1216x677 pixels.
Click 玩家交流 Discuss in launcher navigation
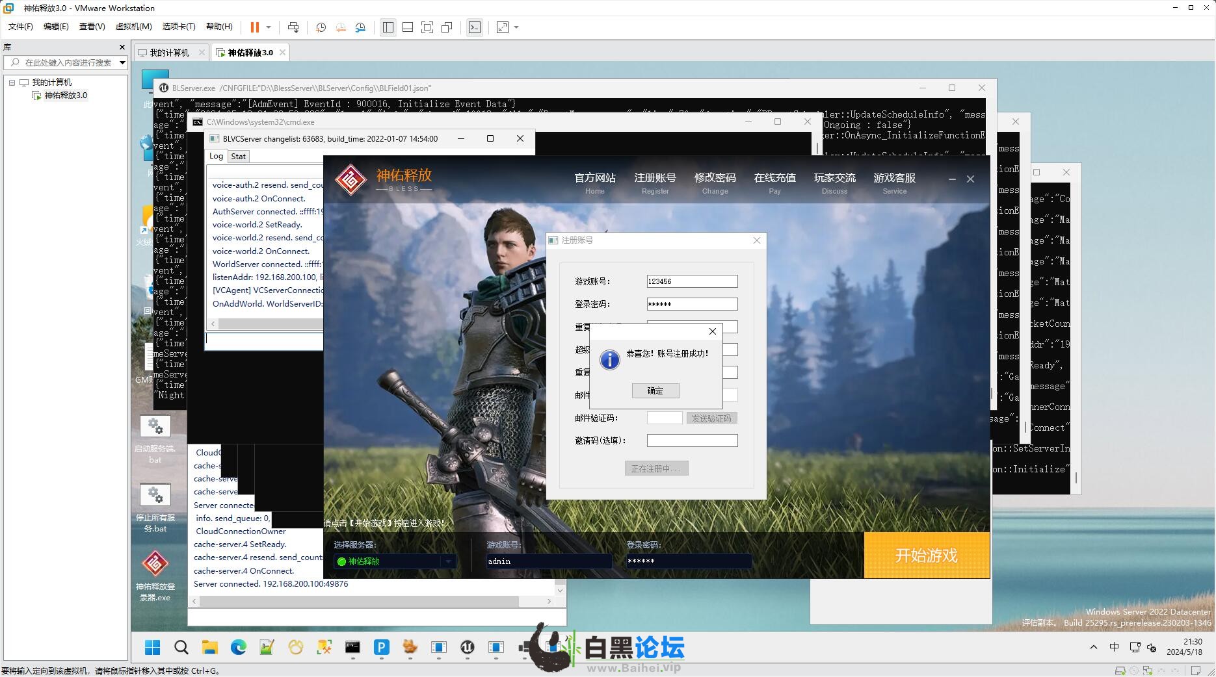tap(834, 183)
